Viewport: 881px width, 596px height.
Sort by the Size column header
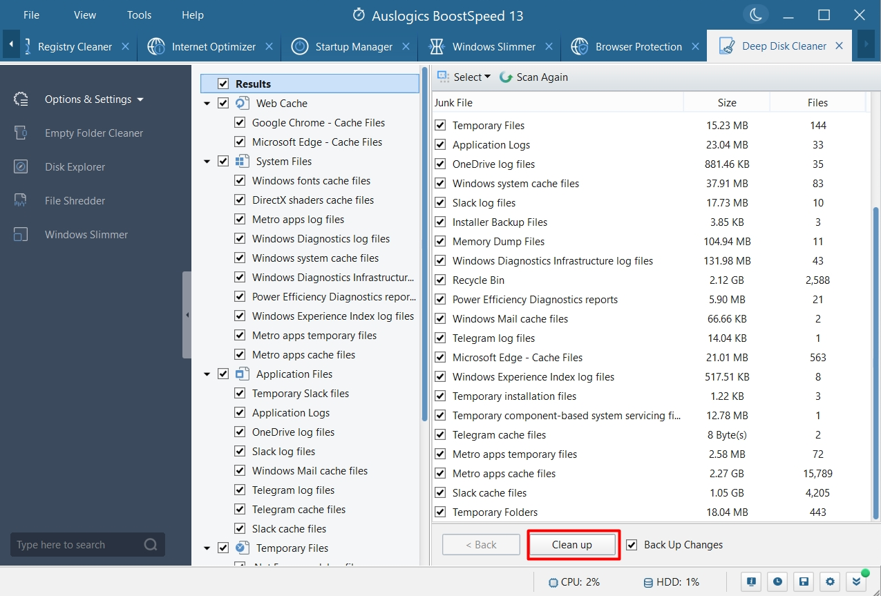pos(727,103)
